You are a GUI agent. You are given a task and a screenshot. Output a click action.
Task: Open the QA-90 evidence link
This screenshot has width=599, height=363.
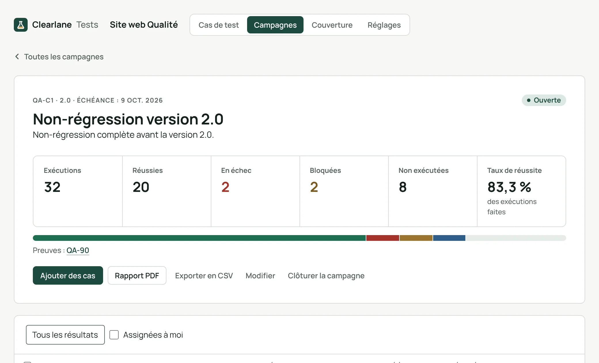tap(78, 250)
